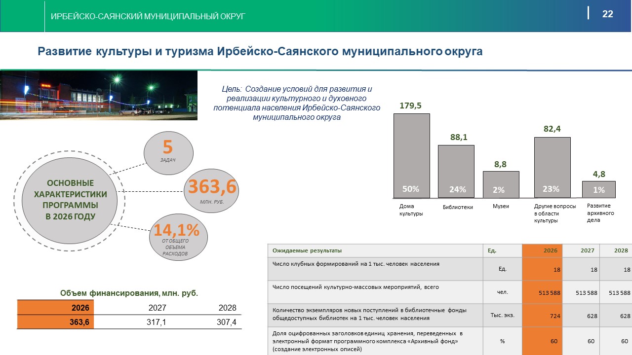The image size is (632, 355).
Task: Click the night street photo of the building
Action: pyautogui.click(x=99, y=96)
